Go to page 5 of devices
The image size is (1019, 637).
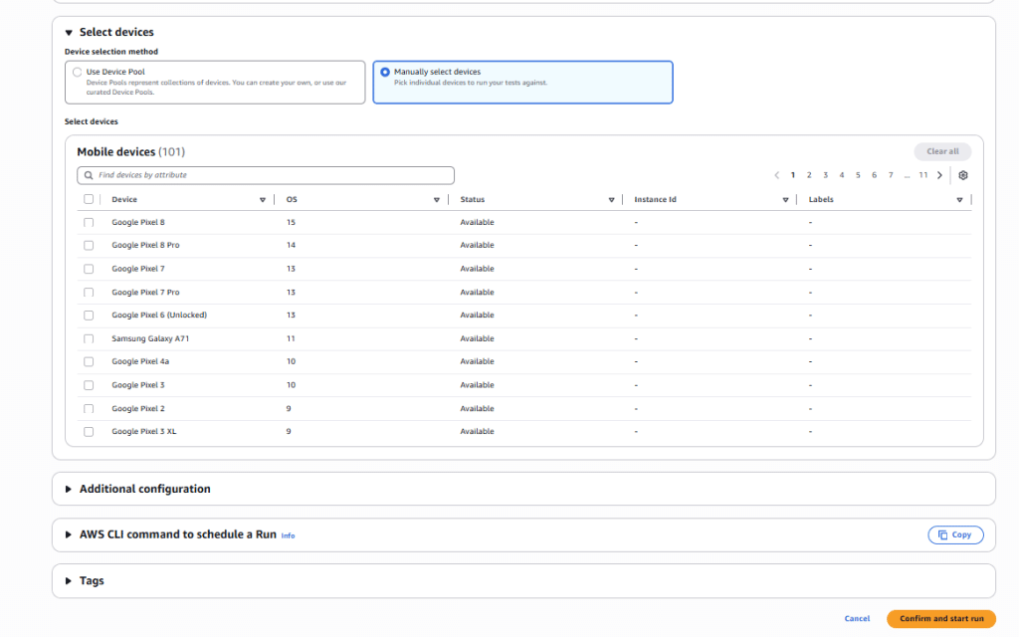coord(858,175)
